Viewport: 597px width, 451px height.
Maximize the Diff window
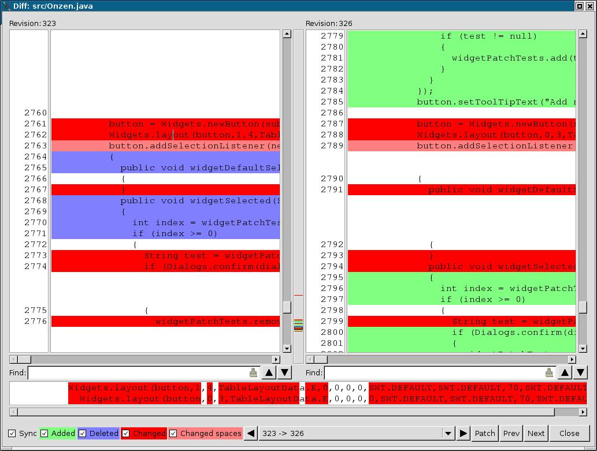point(579,6)
